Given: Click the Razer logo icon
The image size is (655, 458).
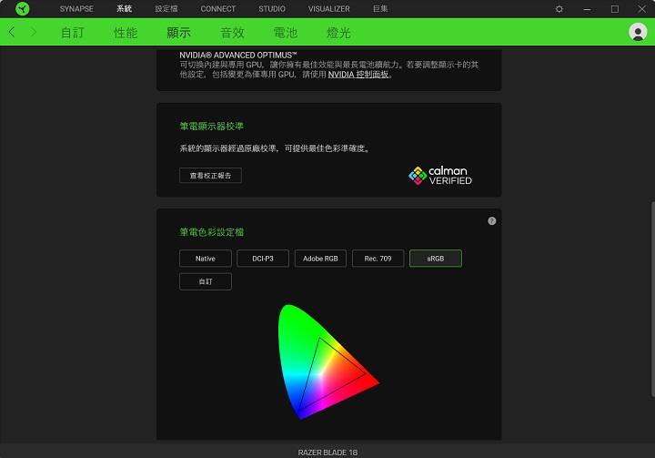Looking at the screenshot, I should (x=22, y=9).
